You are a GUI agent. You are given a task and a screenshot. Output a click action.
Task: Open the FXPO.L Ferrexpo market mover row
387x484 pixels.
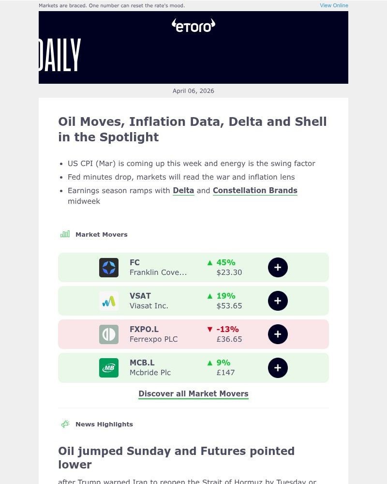(193, 334)
